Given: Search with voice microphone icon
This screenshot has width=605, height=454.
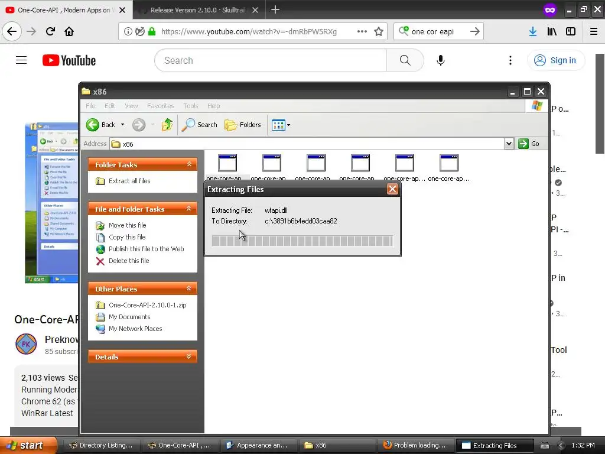Looking at the screenshot, I should pos(441,60).
